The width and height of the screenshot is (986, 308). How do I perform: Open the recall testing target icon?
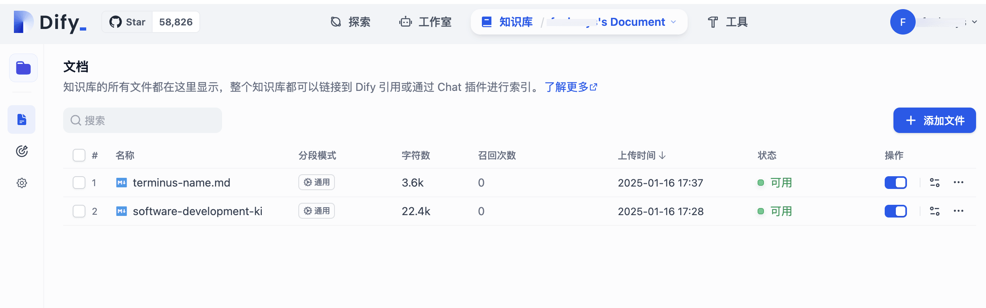point(22,151)
